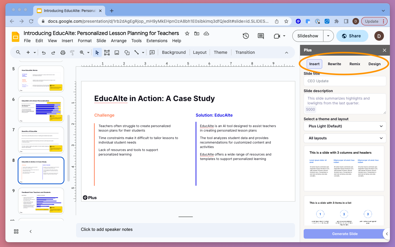Screen dimensions: 395x247
Task: Choose the select cursor tool
Action: 97,52
